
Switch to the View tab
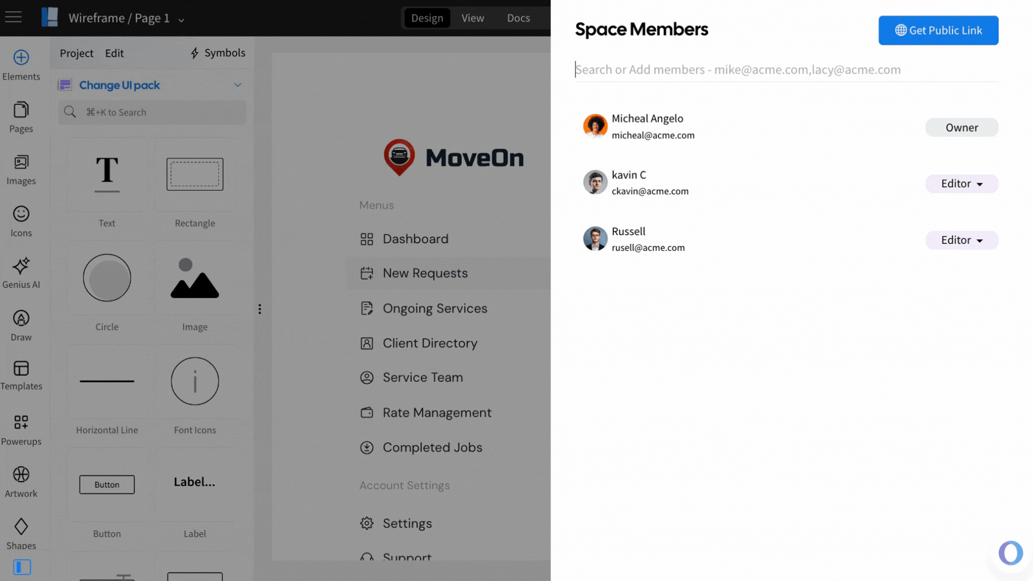click(472, 18)
